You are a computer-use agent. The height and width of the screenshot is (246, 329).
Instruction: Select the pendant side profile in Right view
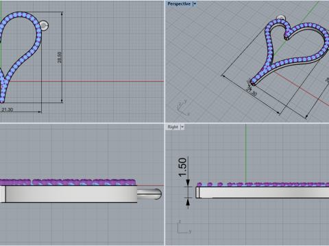pyautogui.click(x=263, y=192)
